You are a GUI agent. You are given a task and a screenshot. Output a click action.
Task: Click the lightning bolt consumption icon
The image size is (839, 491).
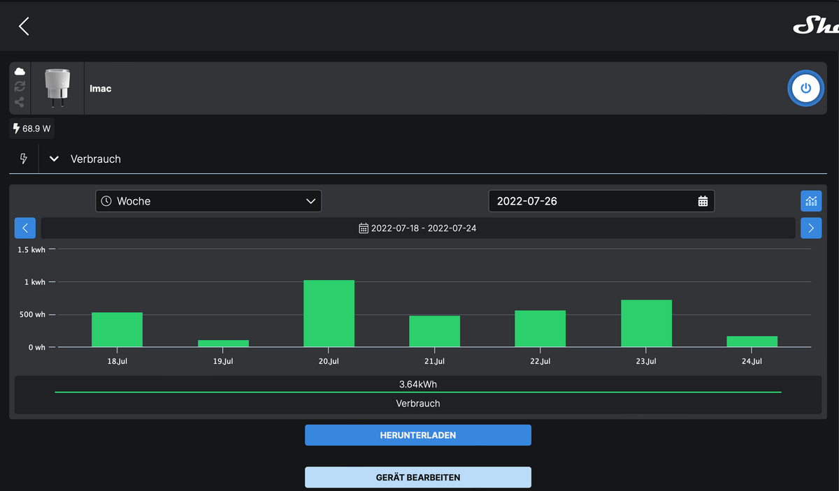[24, 159]
